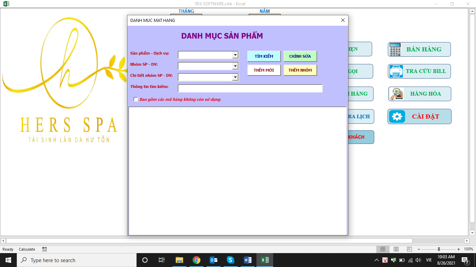The width and height of the screenshot is (476, 267).
Task: Switch to Page Break Preview view
Action: click(409, 249)
